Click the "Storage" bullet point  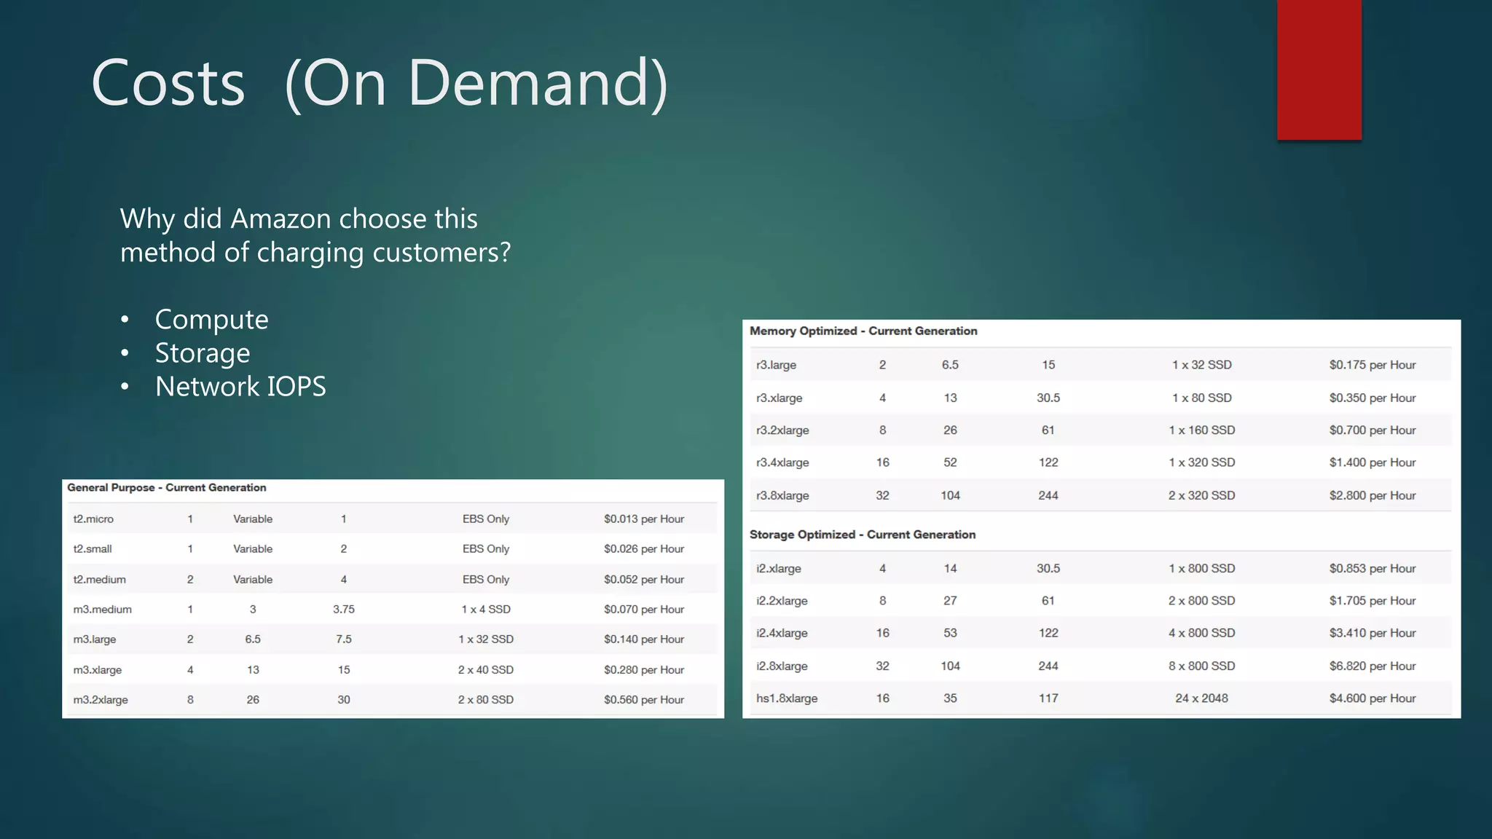coord(203,352)
